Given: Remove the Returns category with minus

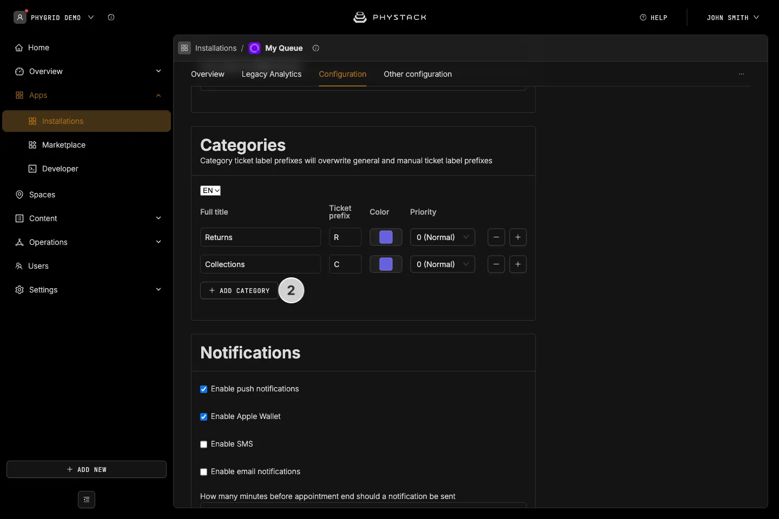Looking at the screenshot, I should pos(496,237).
